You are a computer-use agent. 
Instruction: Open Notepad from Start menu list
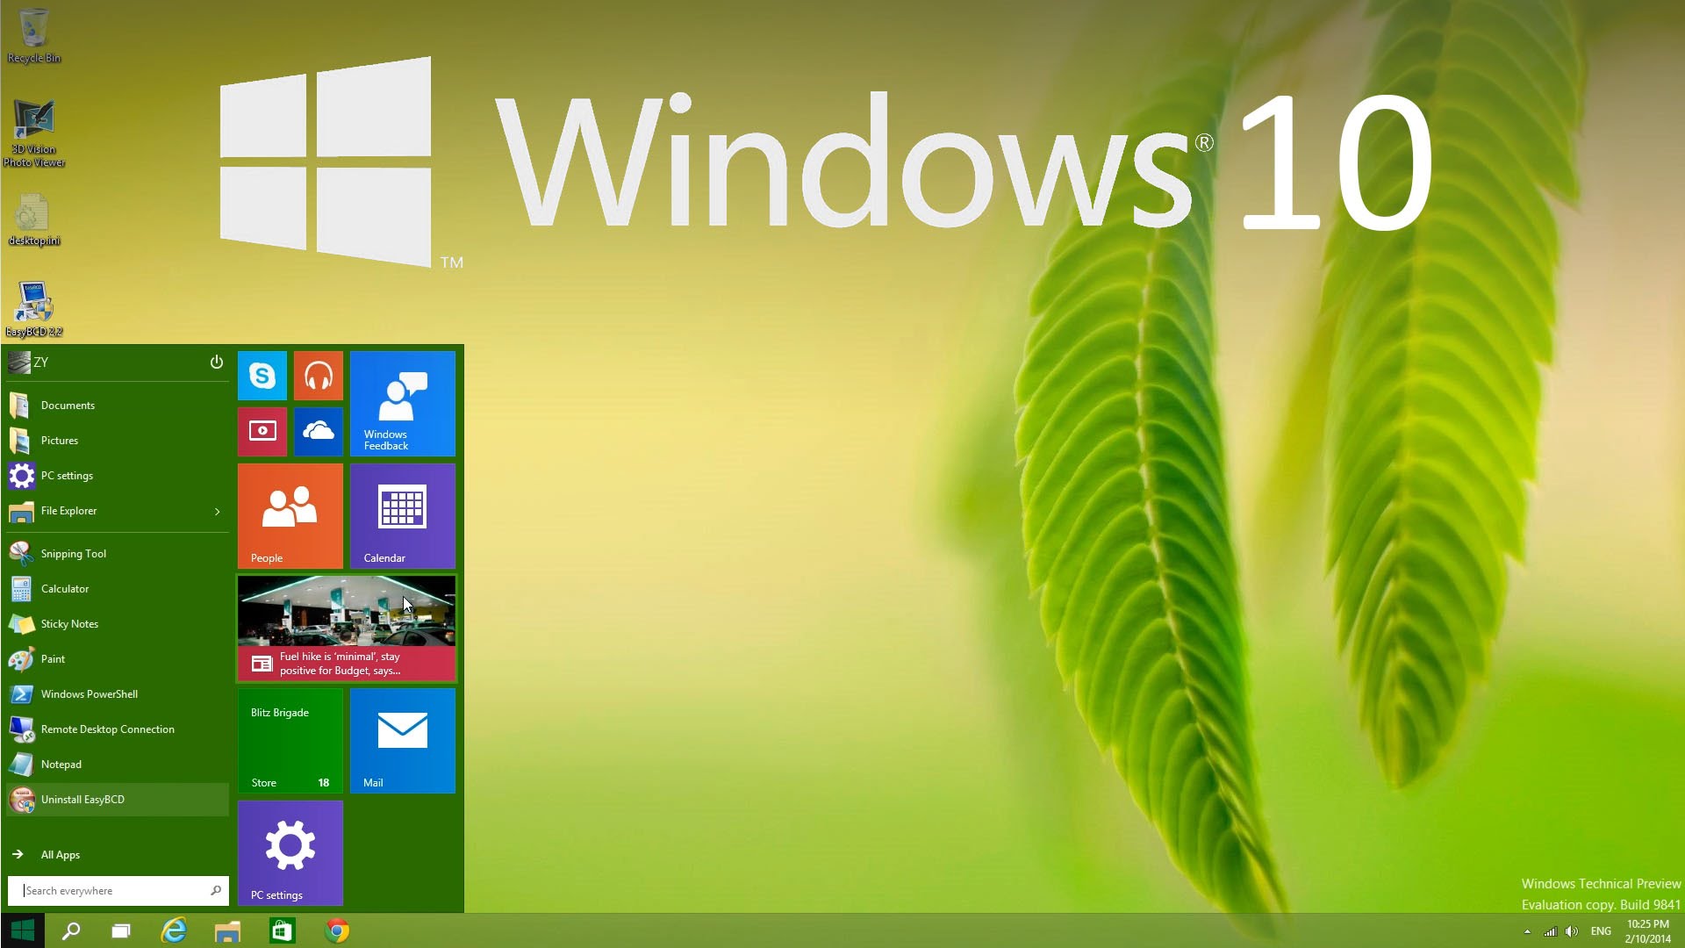[61, 763]
